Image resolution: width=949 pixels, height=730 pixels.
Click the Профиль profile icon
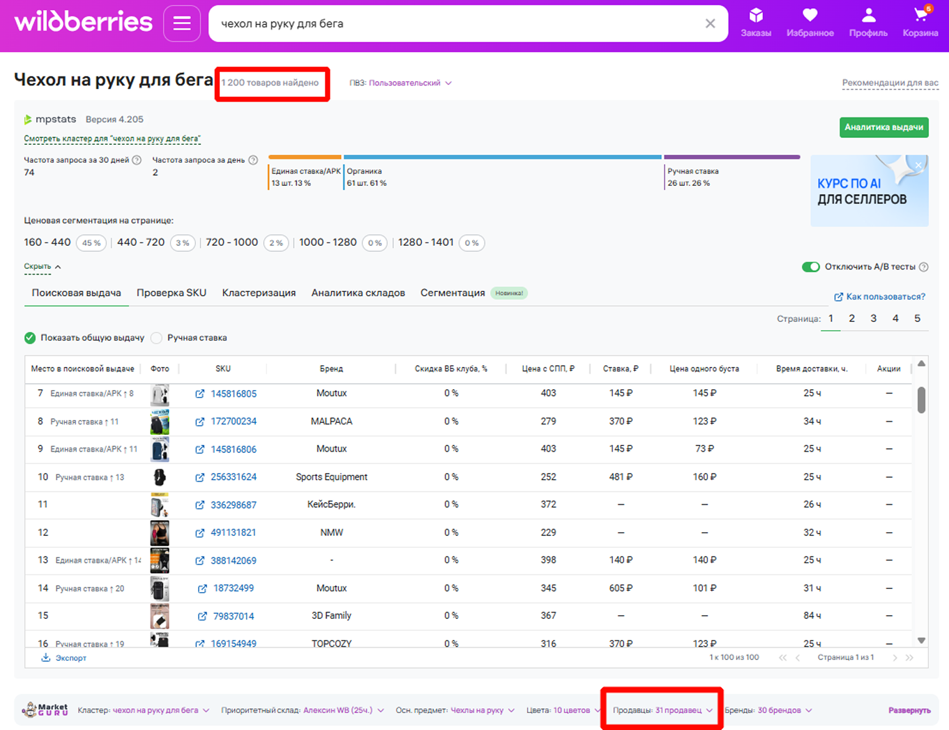pos(867,17)
